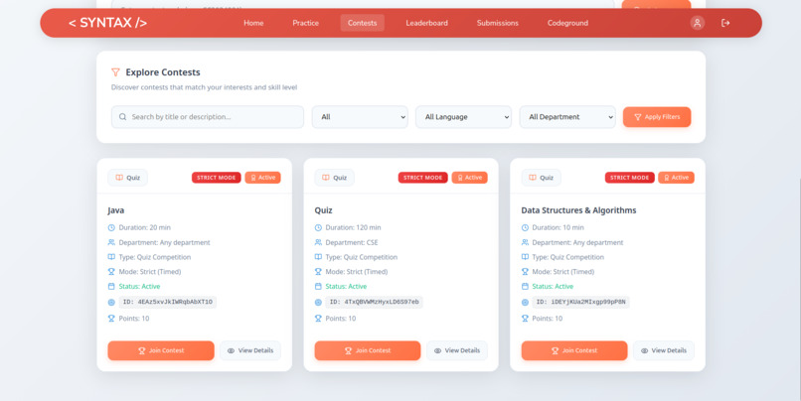The width and height of the screenshot is (801, 401).
Task: Click Department: CSE text
Action: click(352, 242)
